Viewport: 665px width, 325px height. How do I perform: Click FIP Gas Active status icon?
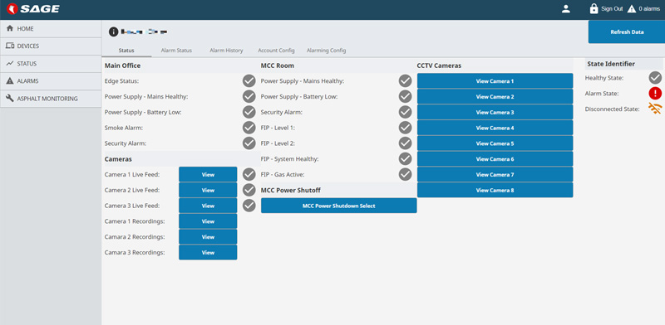(406, 174)
